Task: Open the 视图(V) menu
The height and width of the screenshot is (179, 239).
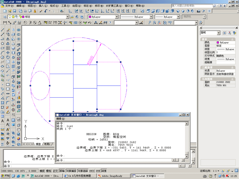Action: pyautogui.click(x=32, y=6)
